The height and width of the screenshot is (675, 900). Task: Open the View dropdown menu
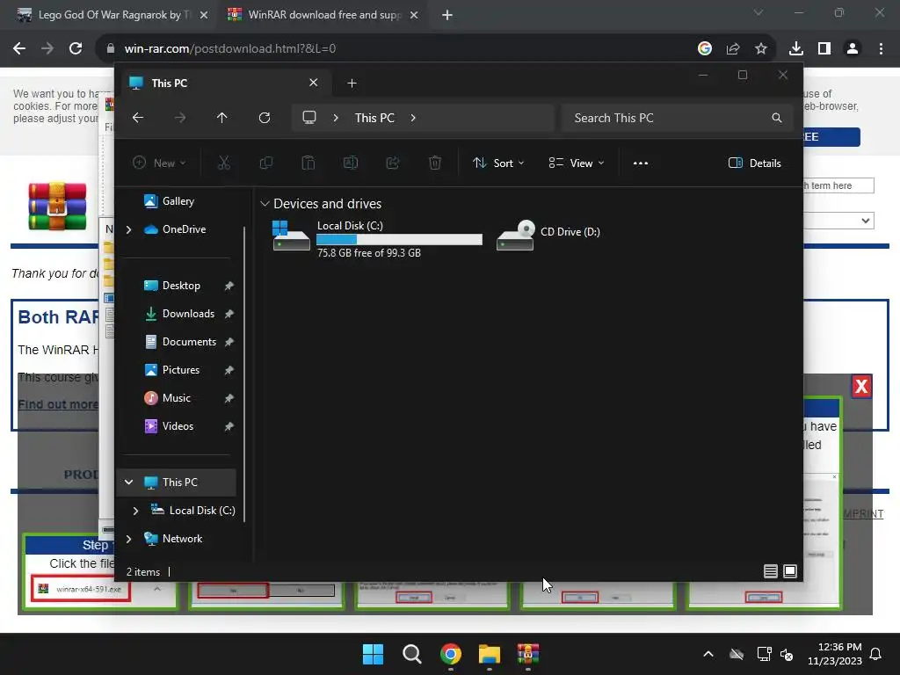(577, 163)
